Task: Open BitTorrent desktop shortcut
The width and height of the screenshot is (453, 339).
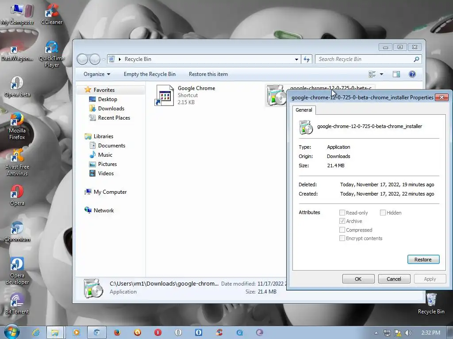Action: point(17,304)
